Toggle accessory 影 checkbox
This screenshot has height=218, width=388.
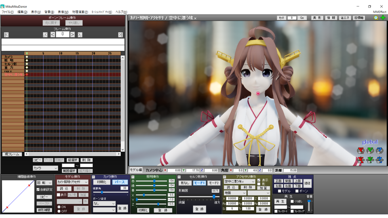coord(259,184)
